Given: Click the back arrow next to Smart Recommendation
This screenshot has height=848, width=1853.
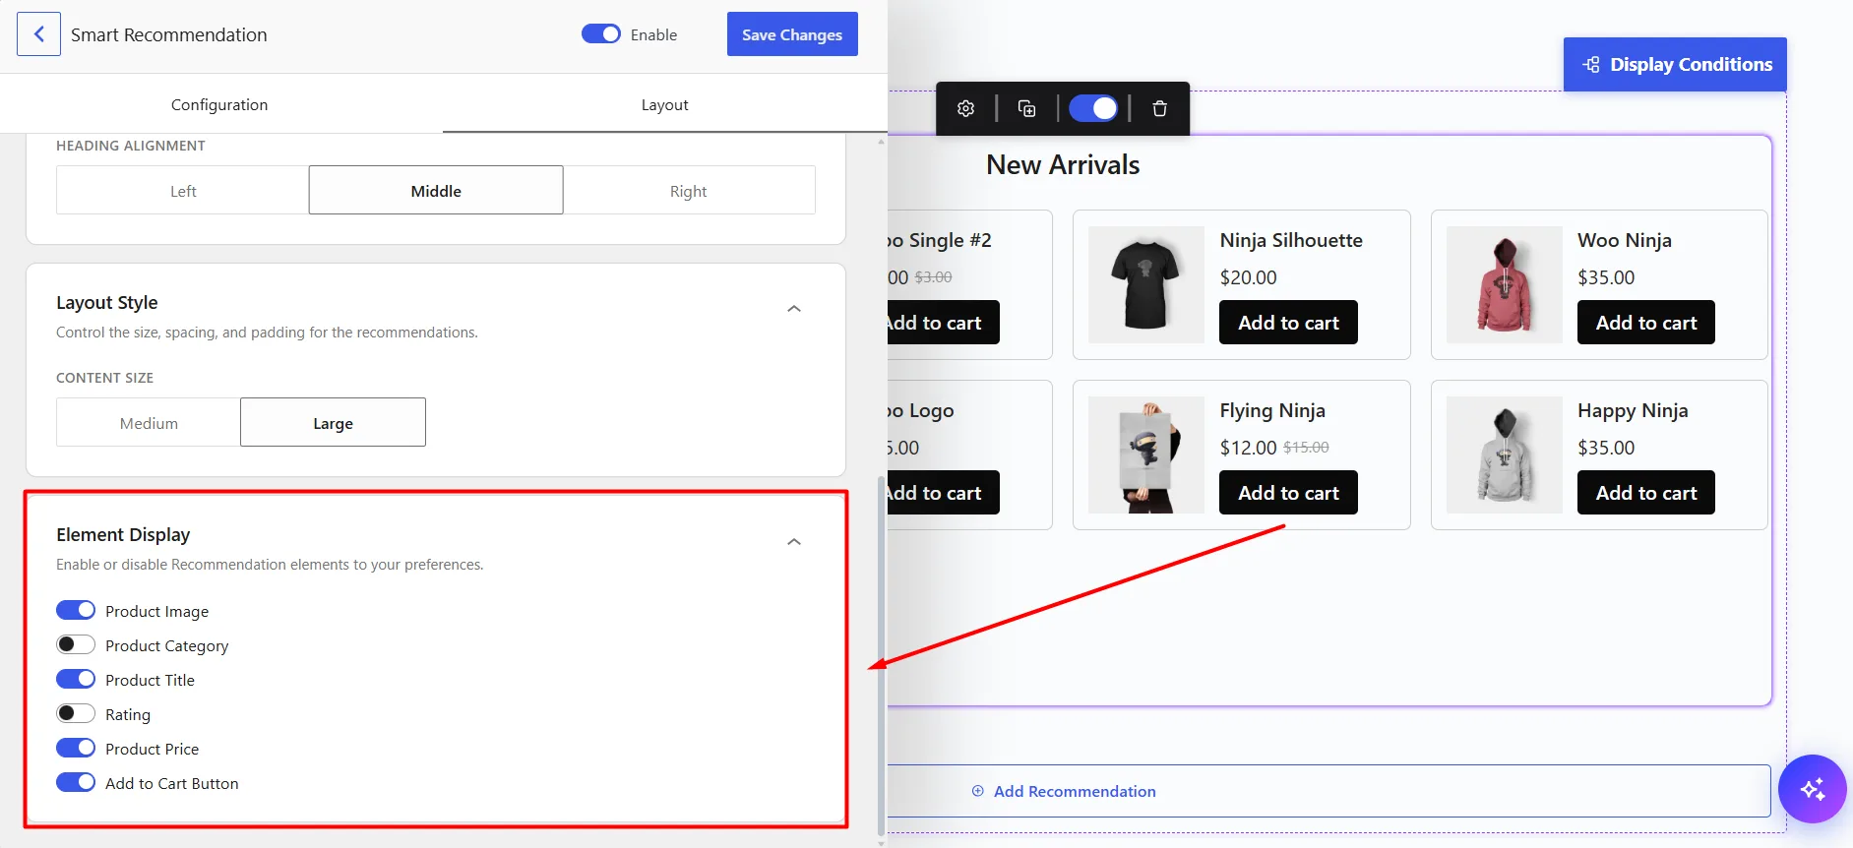Looking at the screenshot, I should click(x=38, y=34).
